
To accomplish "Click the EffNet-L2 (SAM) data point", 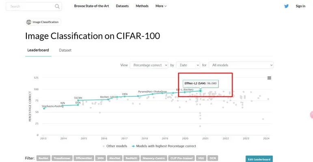I will point(200,91).
